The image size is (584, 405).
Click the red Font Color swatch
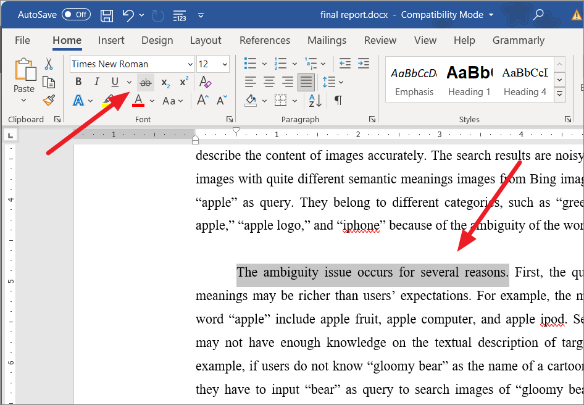pos(138,100)
